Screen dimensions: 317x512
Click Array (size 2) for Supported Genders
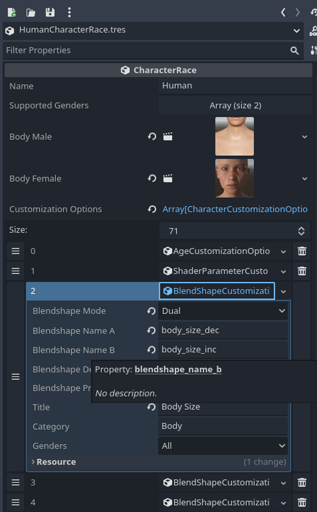coord(235,105)
